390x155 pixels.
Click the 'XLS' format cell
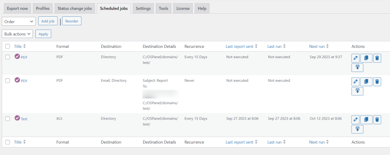[59, 119]
